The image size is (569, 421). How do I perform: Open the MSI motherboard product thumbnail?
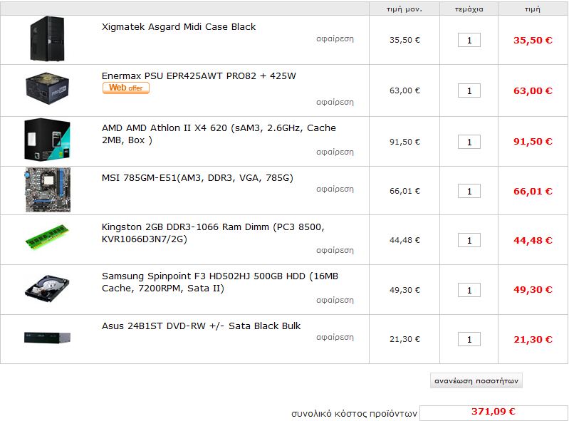point(48,189)
